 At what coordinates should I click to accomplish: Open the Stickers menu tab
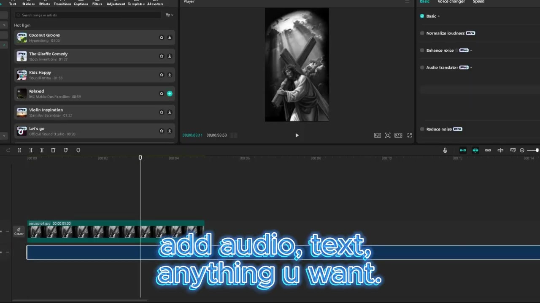[x=29, y=3]
